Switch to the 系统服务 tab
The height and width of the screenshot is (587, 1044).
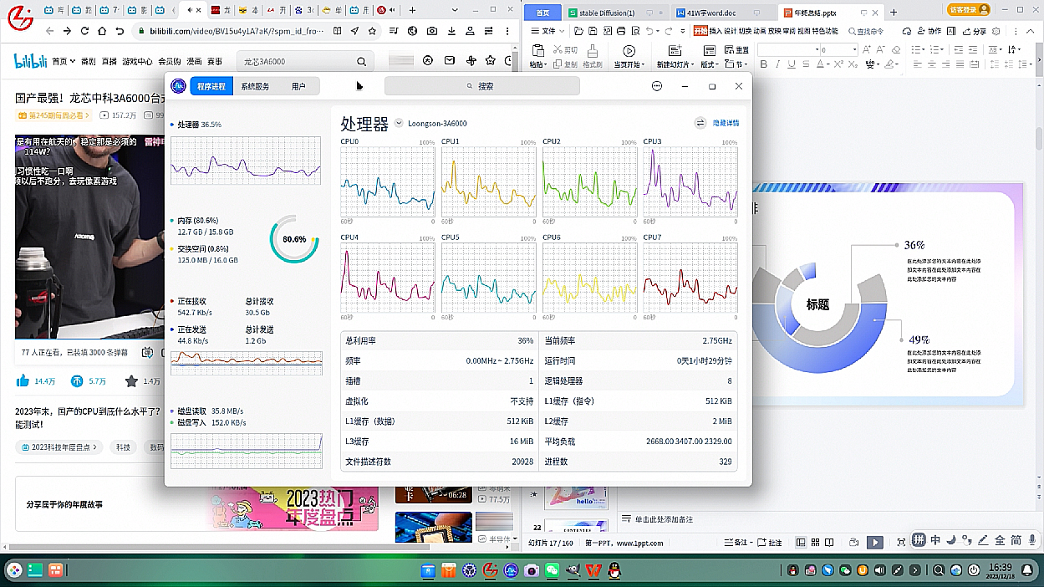(x=255, y=86)
